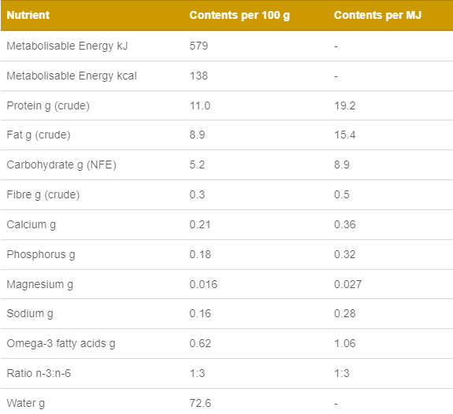Screen dimensions: 453x414
Task: Select the Magnesium g row label
Action: click(x=40, y=284)
